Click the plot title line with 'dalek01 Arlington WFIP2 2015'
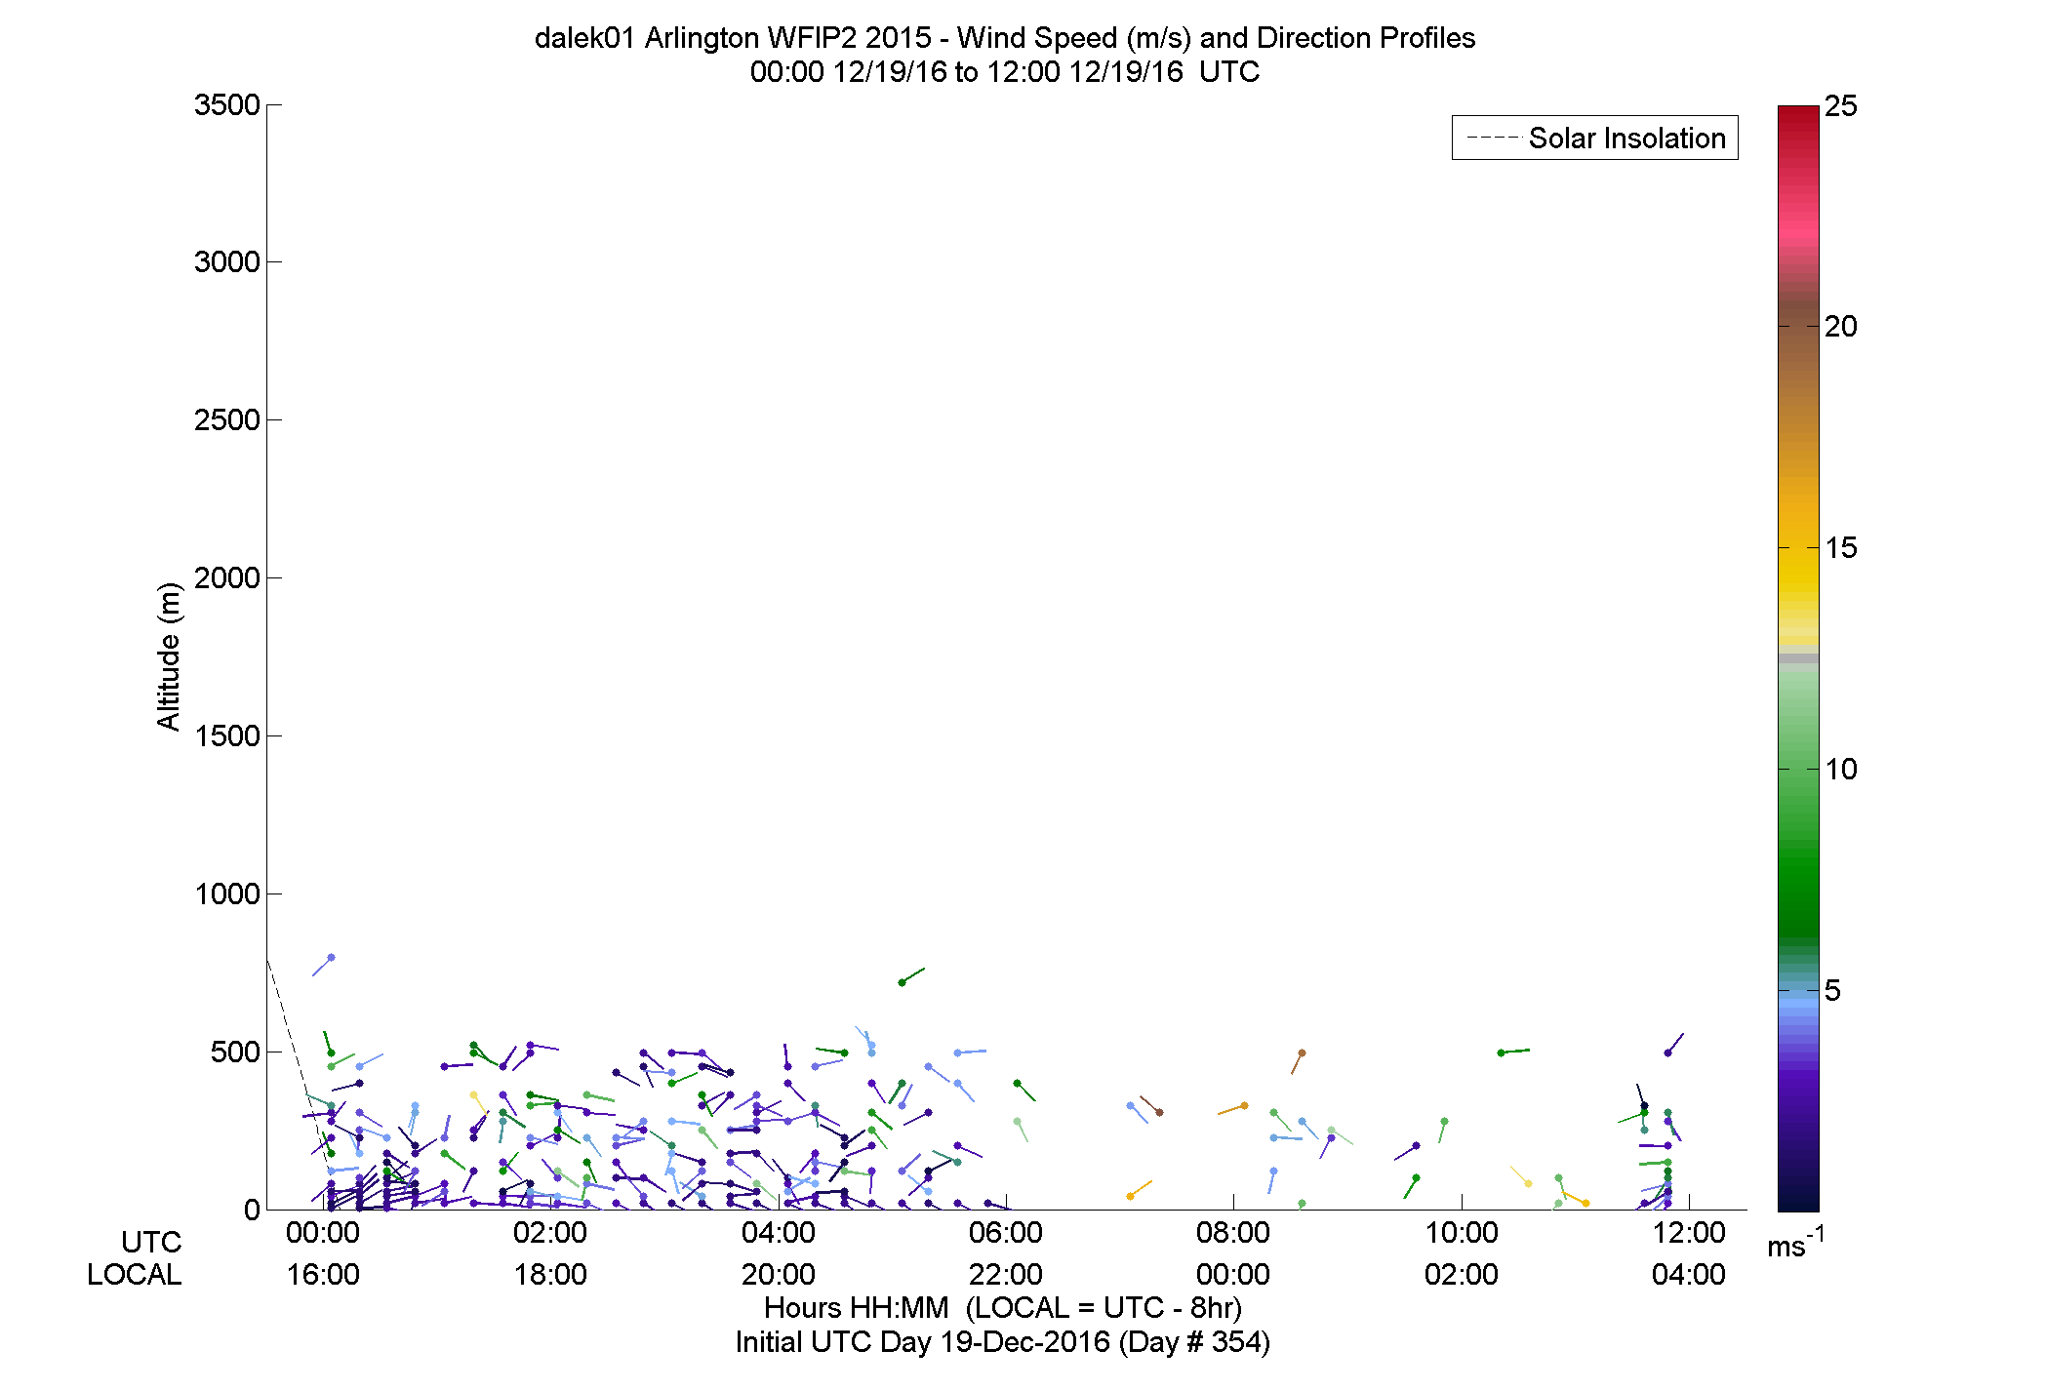The image size is (2047, 1390). (1005, 38)
